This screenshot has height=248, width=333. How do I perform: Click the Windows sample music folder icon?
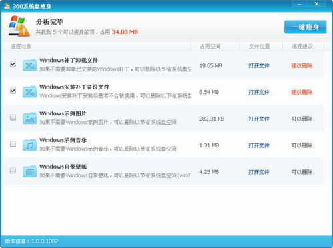(x=29, y=145)
